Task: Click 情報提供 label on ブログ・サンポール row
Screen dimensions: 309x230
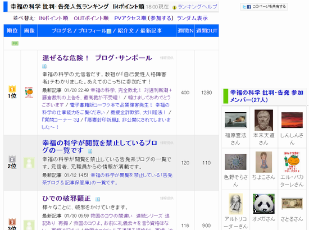Action: pyautogui.click(x=166, y=58)
